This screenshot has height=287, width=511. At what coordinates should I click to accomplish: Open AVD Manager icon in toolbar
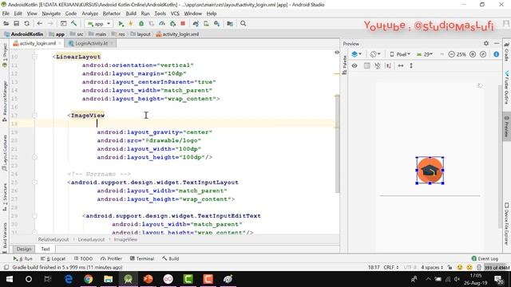pos(206,23)
